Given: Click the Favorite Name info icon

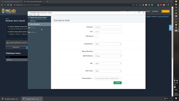Looking at the screenshot, I should pos(91,78).
